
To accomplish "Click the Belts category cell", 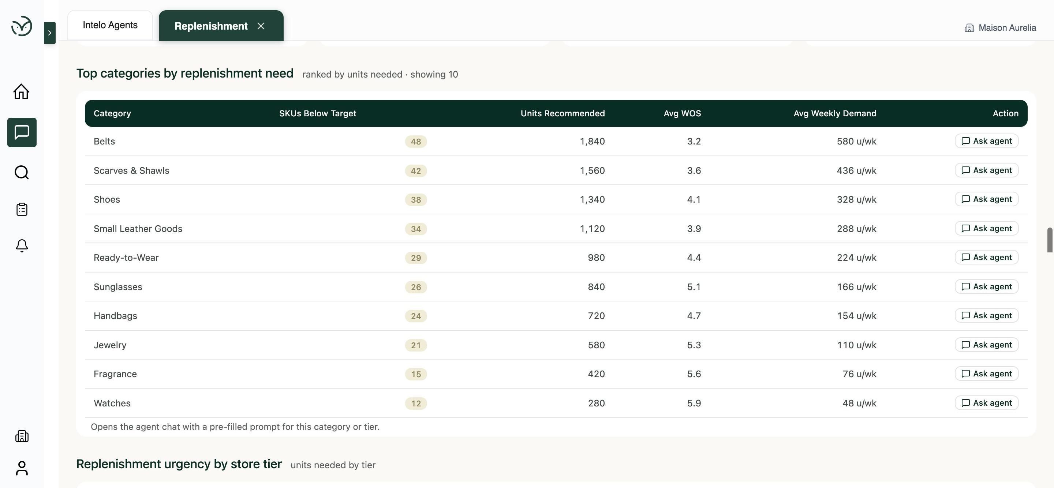I will click(x=104, y=141).
